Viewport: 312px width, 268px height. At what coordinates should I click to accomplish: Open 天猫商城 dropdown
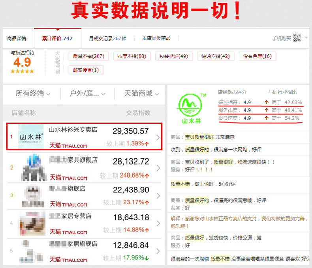coord(141,93)
